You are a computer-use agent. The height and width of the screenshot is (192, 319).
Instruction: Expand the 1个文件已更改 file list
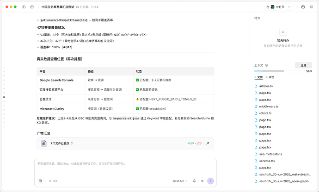point(61,143)
